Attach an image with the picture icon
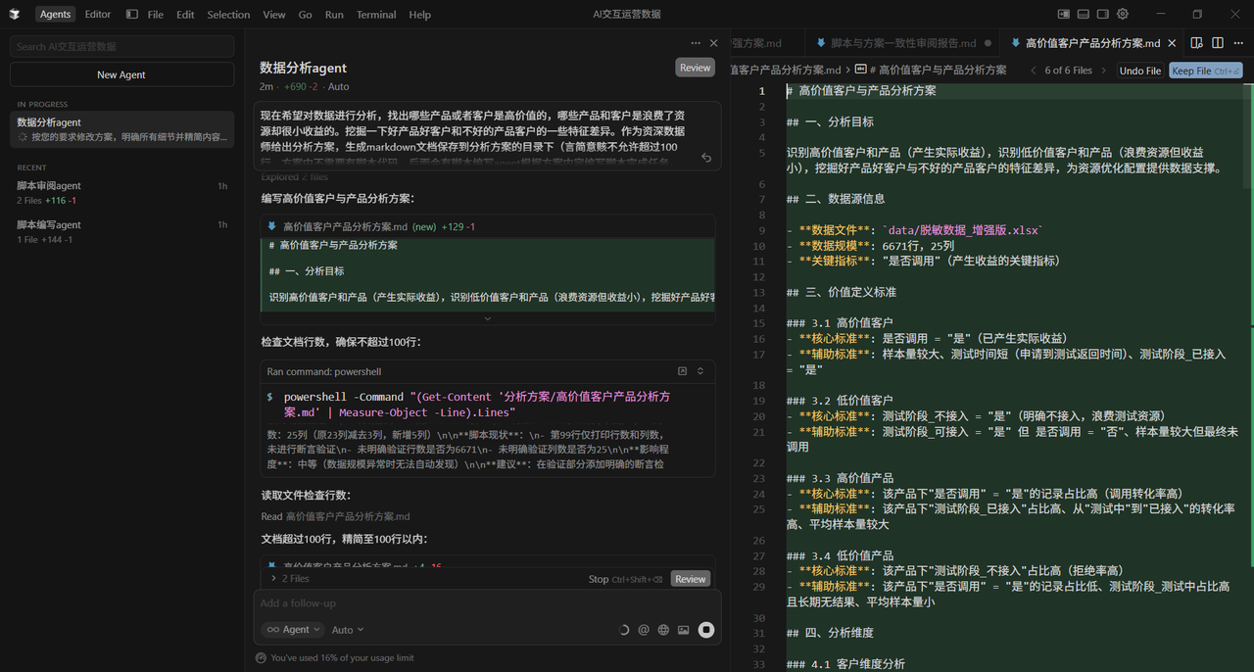 pyautogui.click(x=683, y=629)
